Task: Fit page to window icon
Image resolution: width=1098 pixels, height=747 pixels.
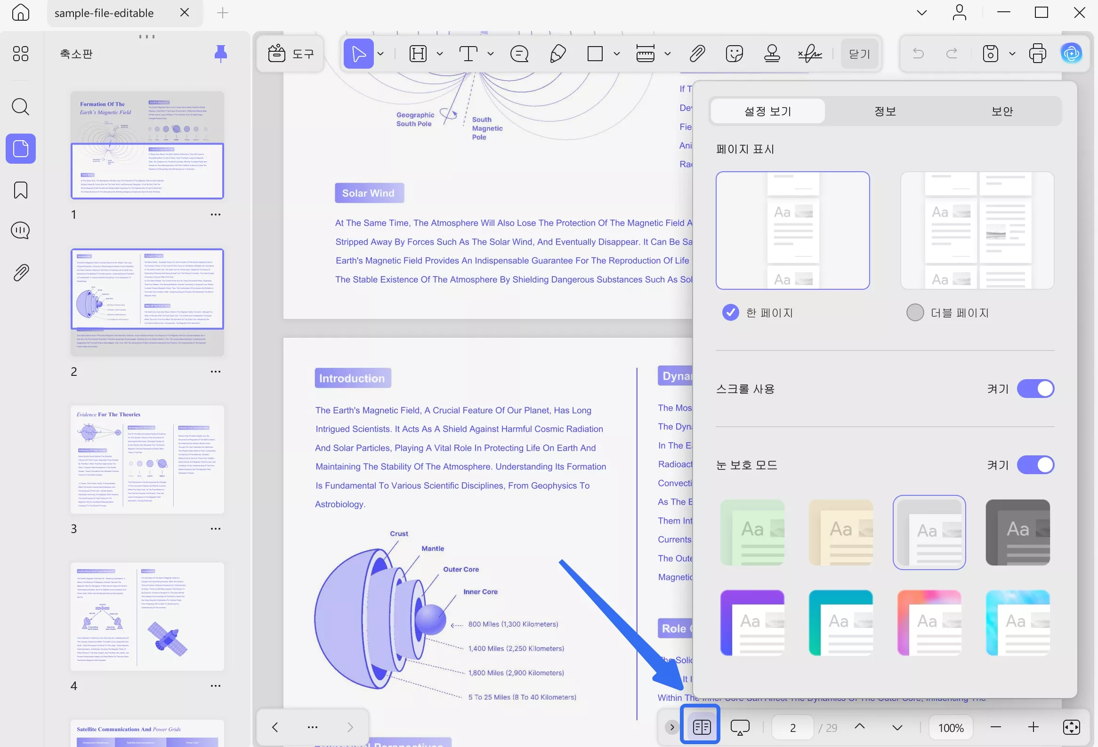Action: [1071, 727]
